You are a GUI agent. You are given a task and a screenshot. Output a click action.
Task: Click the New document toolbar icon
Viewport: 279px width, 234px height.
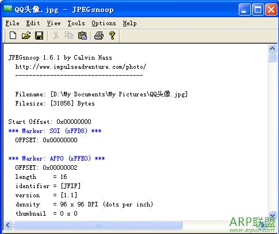click(x=13, y=36)
